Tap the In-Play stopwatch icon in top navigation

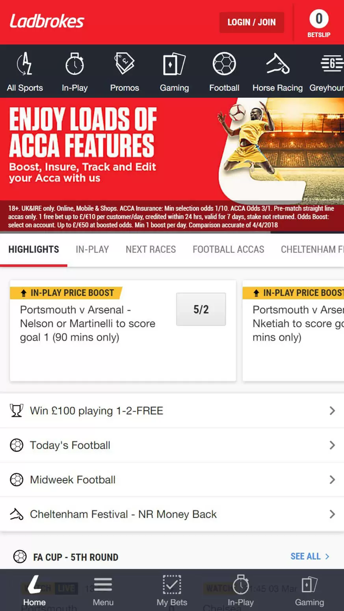point(74,64)
